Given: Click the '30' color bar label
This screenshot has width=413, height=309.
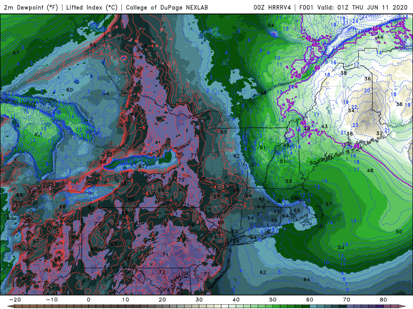Looking at the screenshot, I should (199, 300).
